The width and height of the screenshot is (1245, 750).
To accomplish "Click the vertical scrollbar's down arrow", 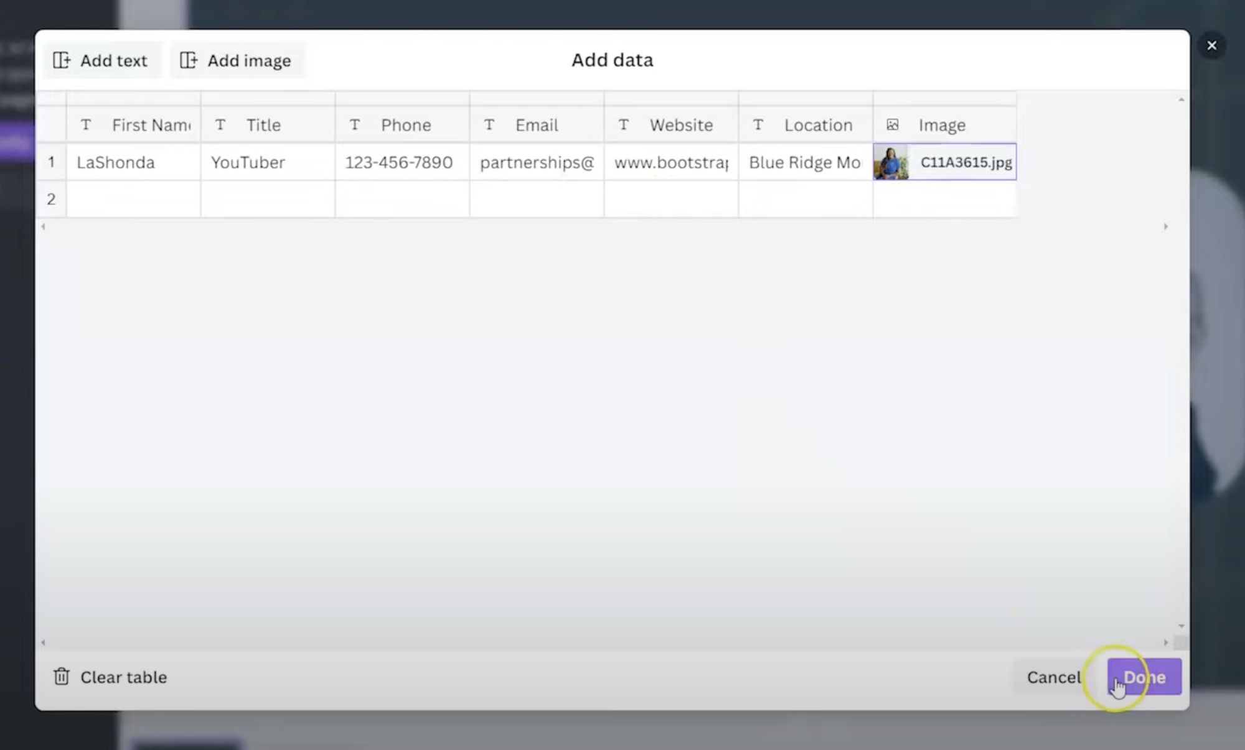I will [1181, 626].
